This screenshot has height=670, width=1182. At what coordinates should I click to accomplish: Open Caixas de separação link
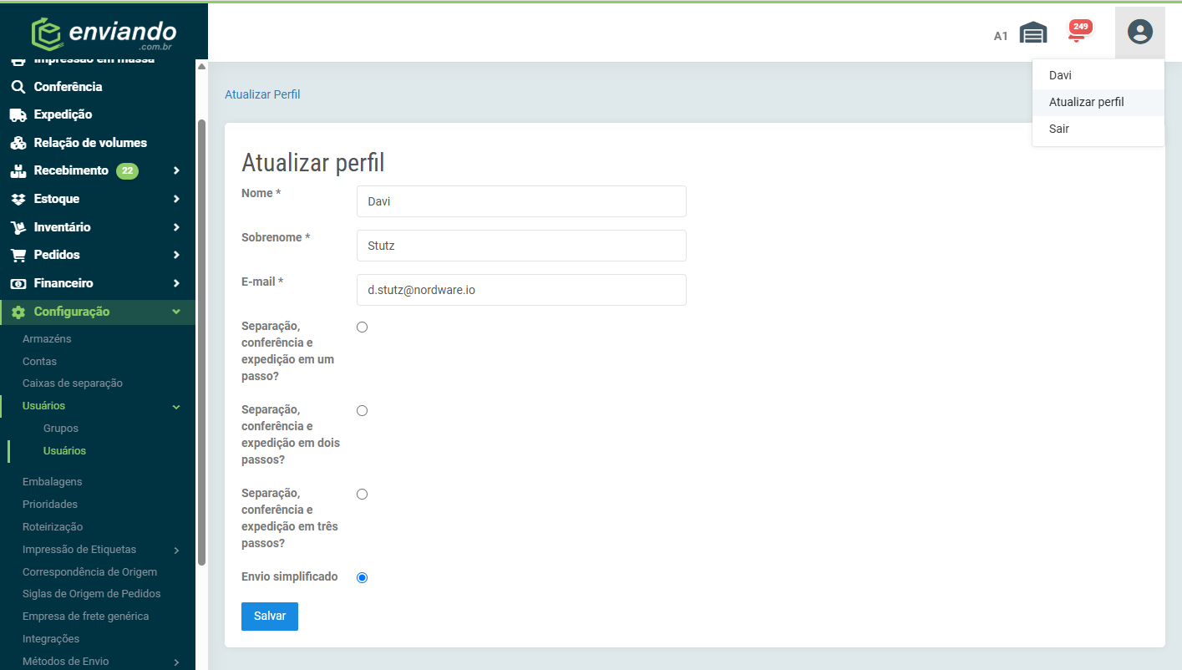click(73, 383)
